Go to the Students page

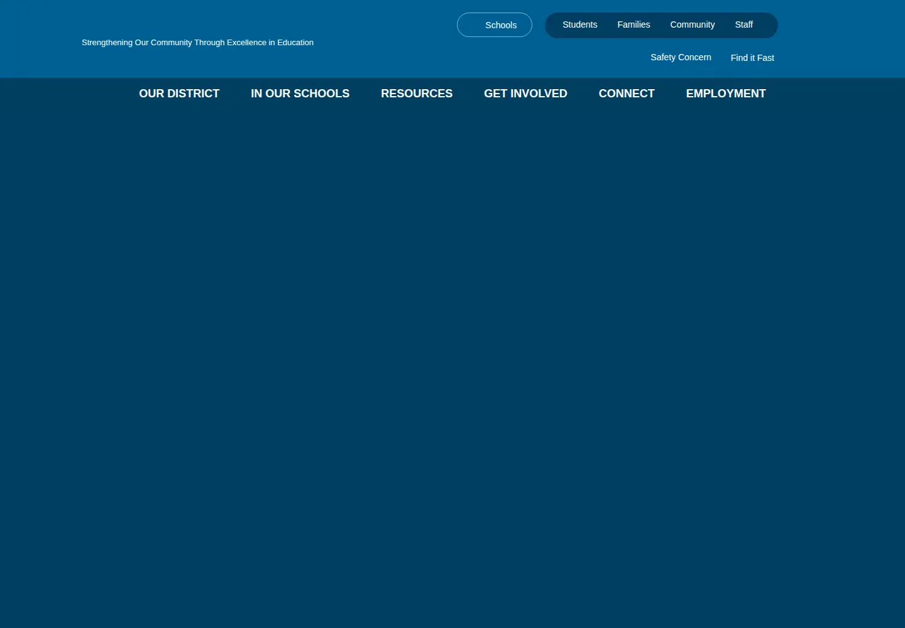pyautogui.click(x=579, y=24)
